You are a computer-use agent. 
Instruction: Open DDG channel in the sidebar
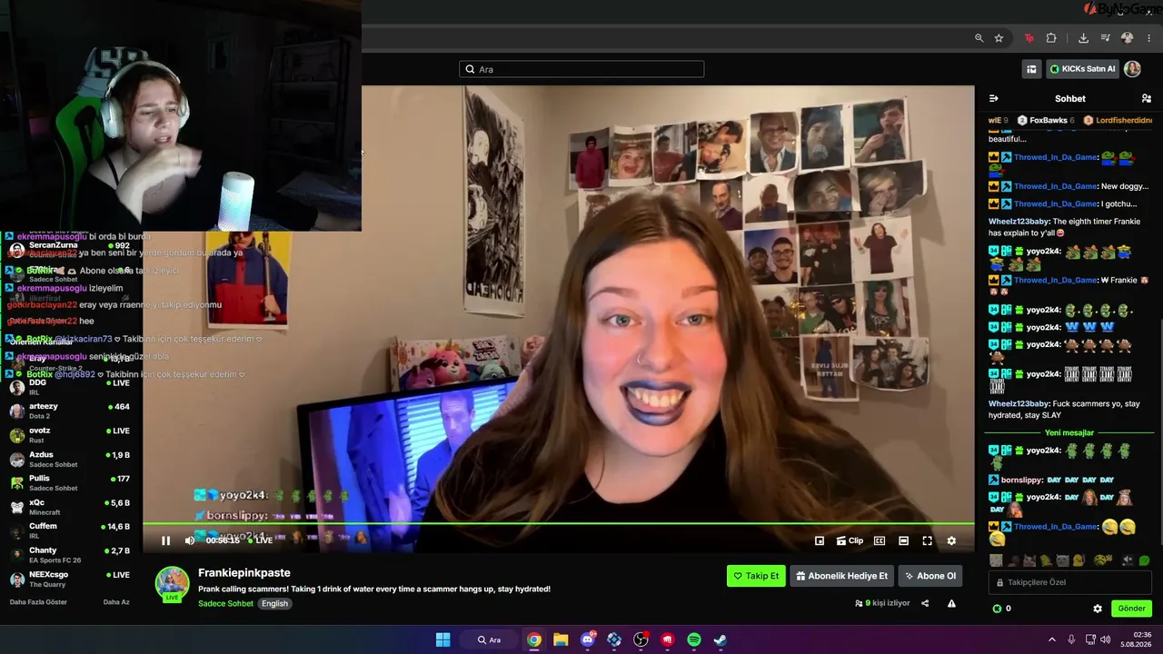pos(68,387)
